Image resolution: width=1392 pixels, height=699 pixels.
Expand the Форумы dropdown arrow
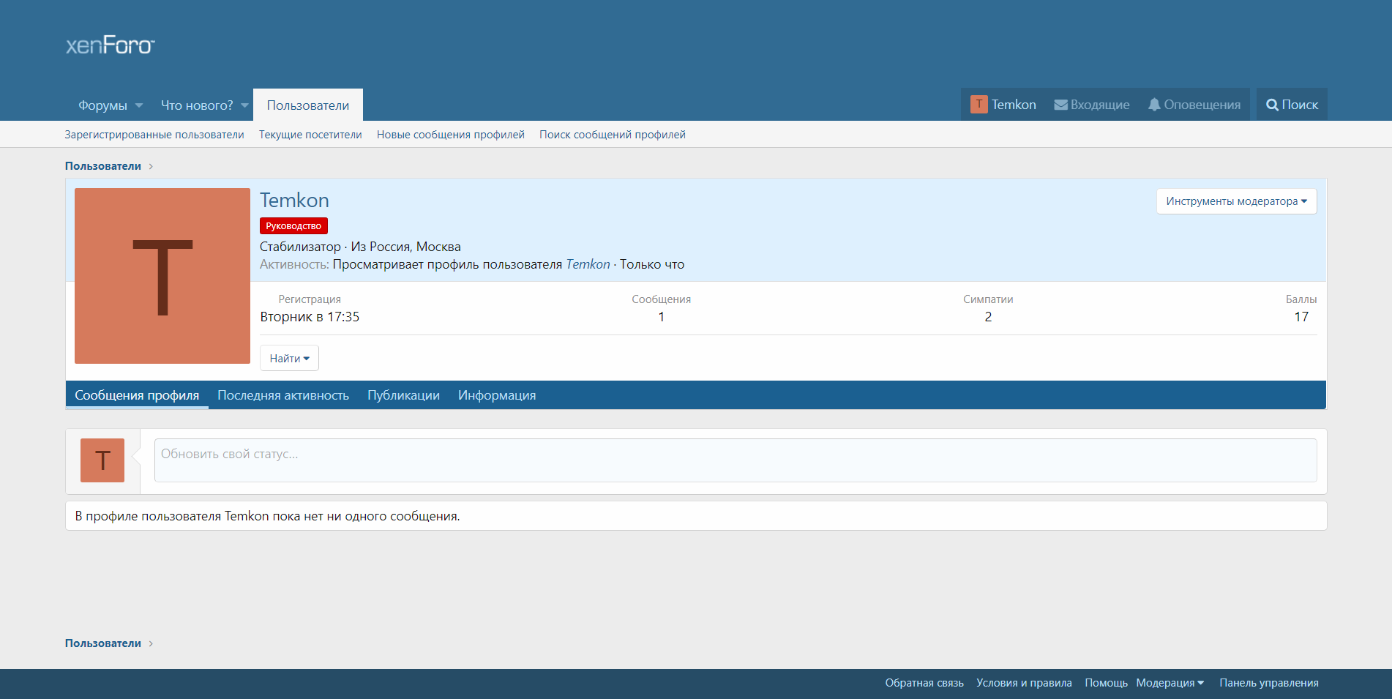[139, 105]
